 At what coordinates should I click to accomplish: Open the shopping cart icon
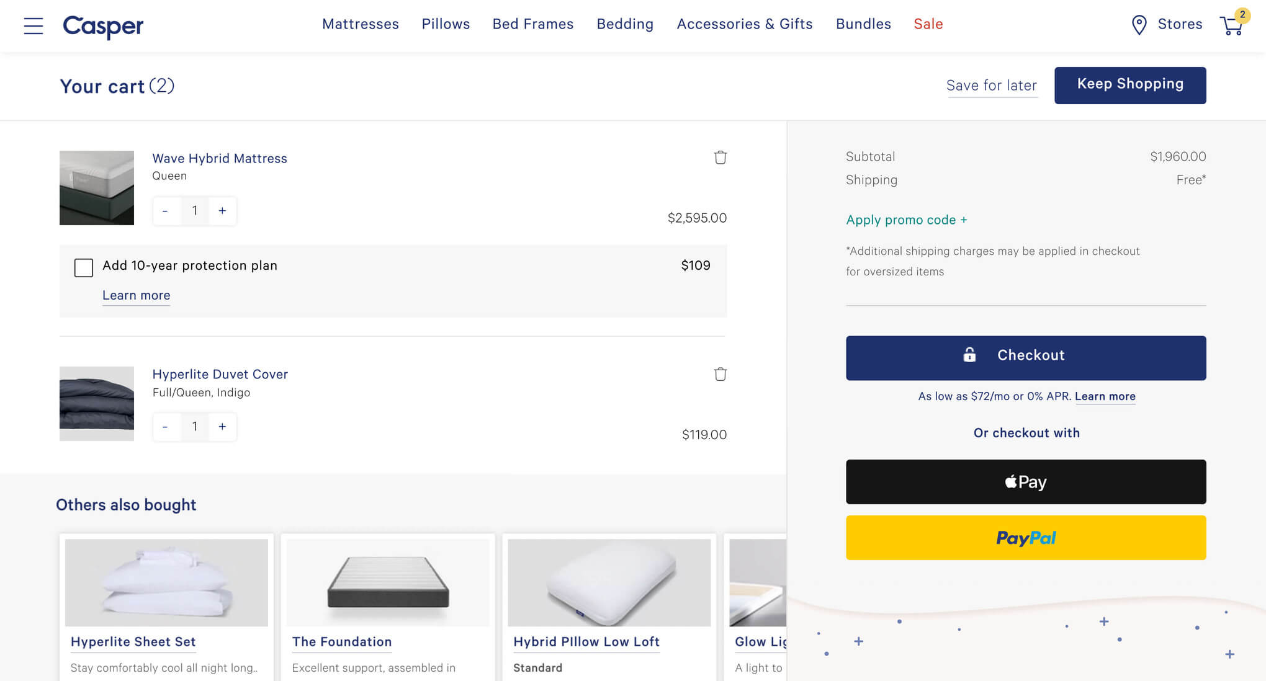[x=1231, y=25]
